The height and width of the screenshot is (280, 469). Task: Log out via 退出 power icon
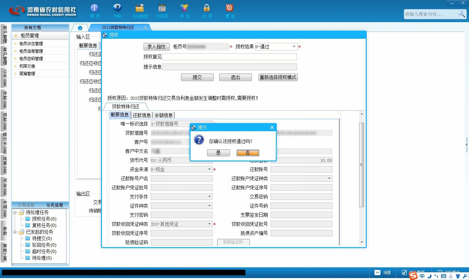229,8
